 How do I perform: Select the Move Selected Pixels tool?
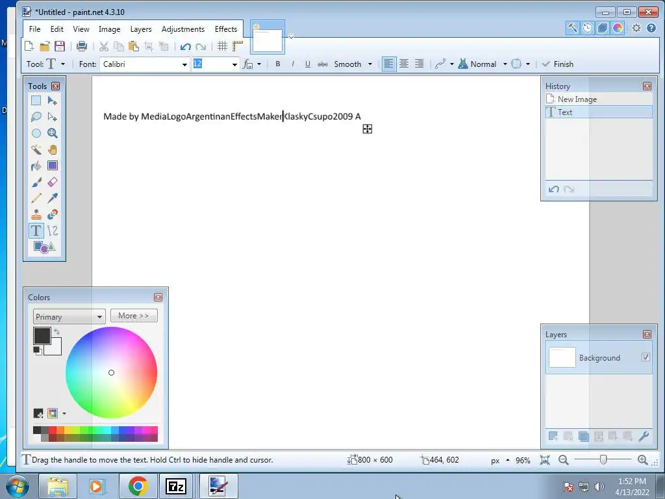(x=52, y=101)
